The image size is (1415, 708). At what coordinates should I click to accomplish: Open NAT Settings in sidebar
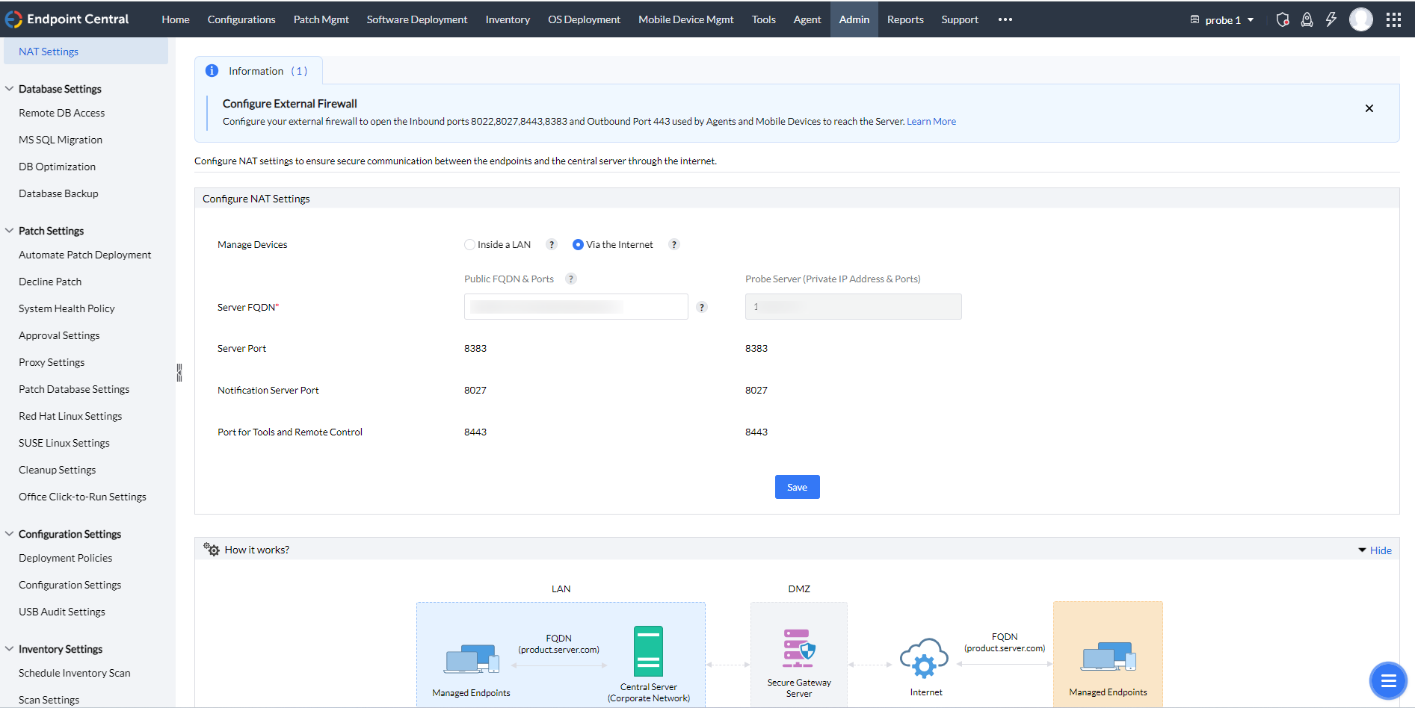coord(86,52)
